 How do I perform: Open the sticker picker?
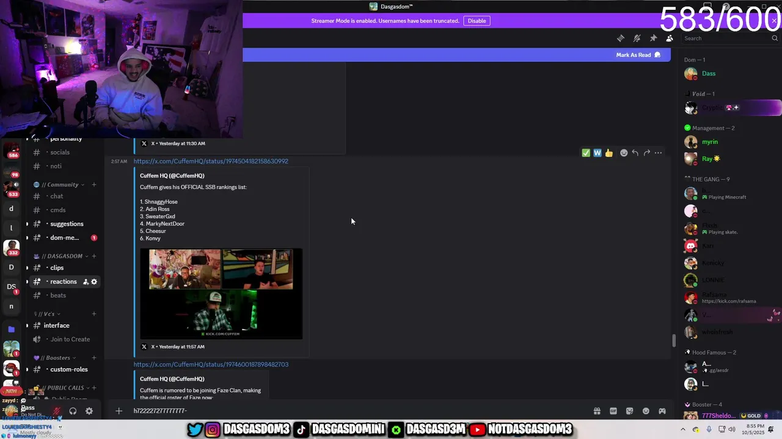(630, 411)
